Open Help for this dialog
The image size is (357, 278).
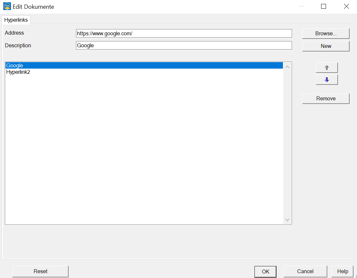click(x=342, y=271)
